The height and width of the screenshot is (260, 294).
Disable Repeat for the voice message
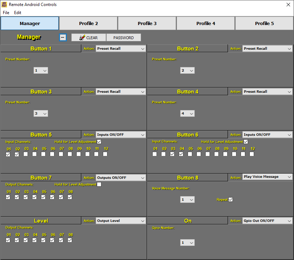[231, 199]
